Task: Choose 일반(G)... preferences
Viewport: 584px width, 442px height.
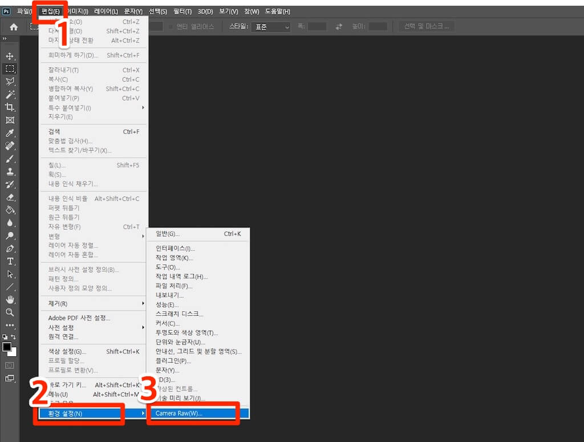Action: [198, 234]
